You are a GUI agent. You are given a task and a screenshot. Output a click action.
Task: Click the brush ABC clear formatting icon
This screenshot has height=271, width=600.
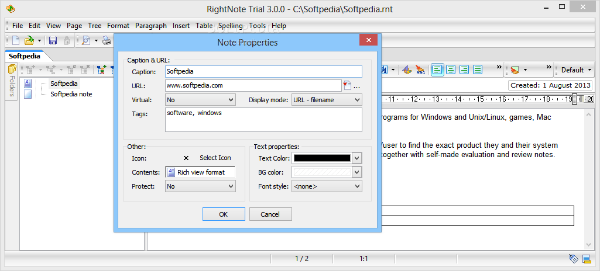420,70
